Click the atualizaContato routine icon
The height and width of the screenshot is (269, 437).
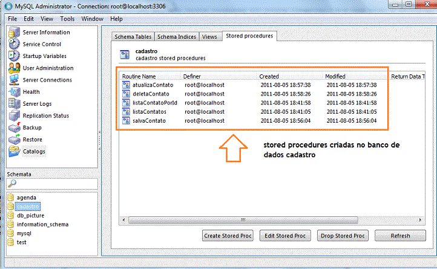(126, 85)
